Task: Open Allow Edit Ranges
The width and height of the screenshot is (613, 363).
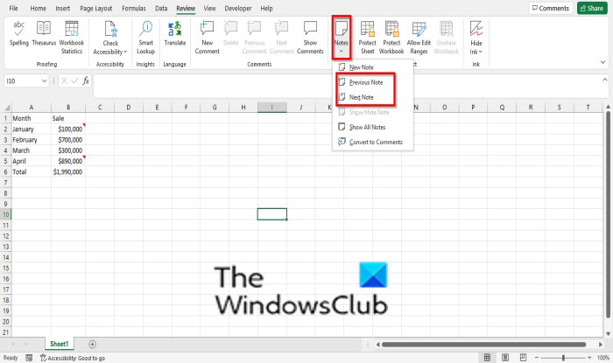Action: click(x=419, y=38)
